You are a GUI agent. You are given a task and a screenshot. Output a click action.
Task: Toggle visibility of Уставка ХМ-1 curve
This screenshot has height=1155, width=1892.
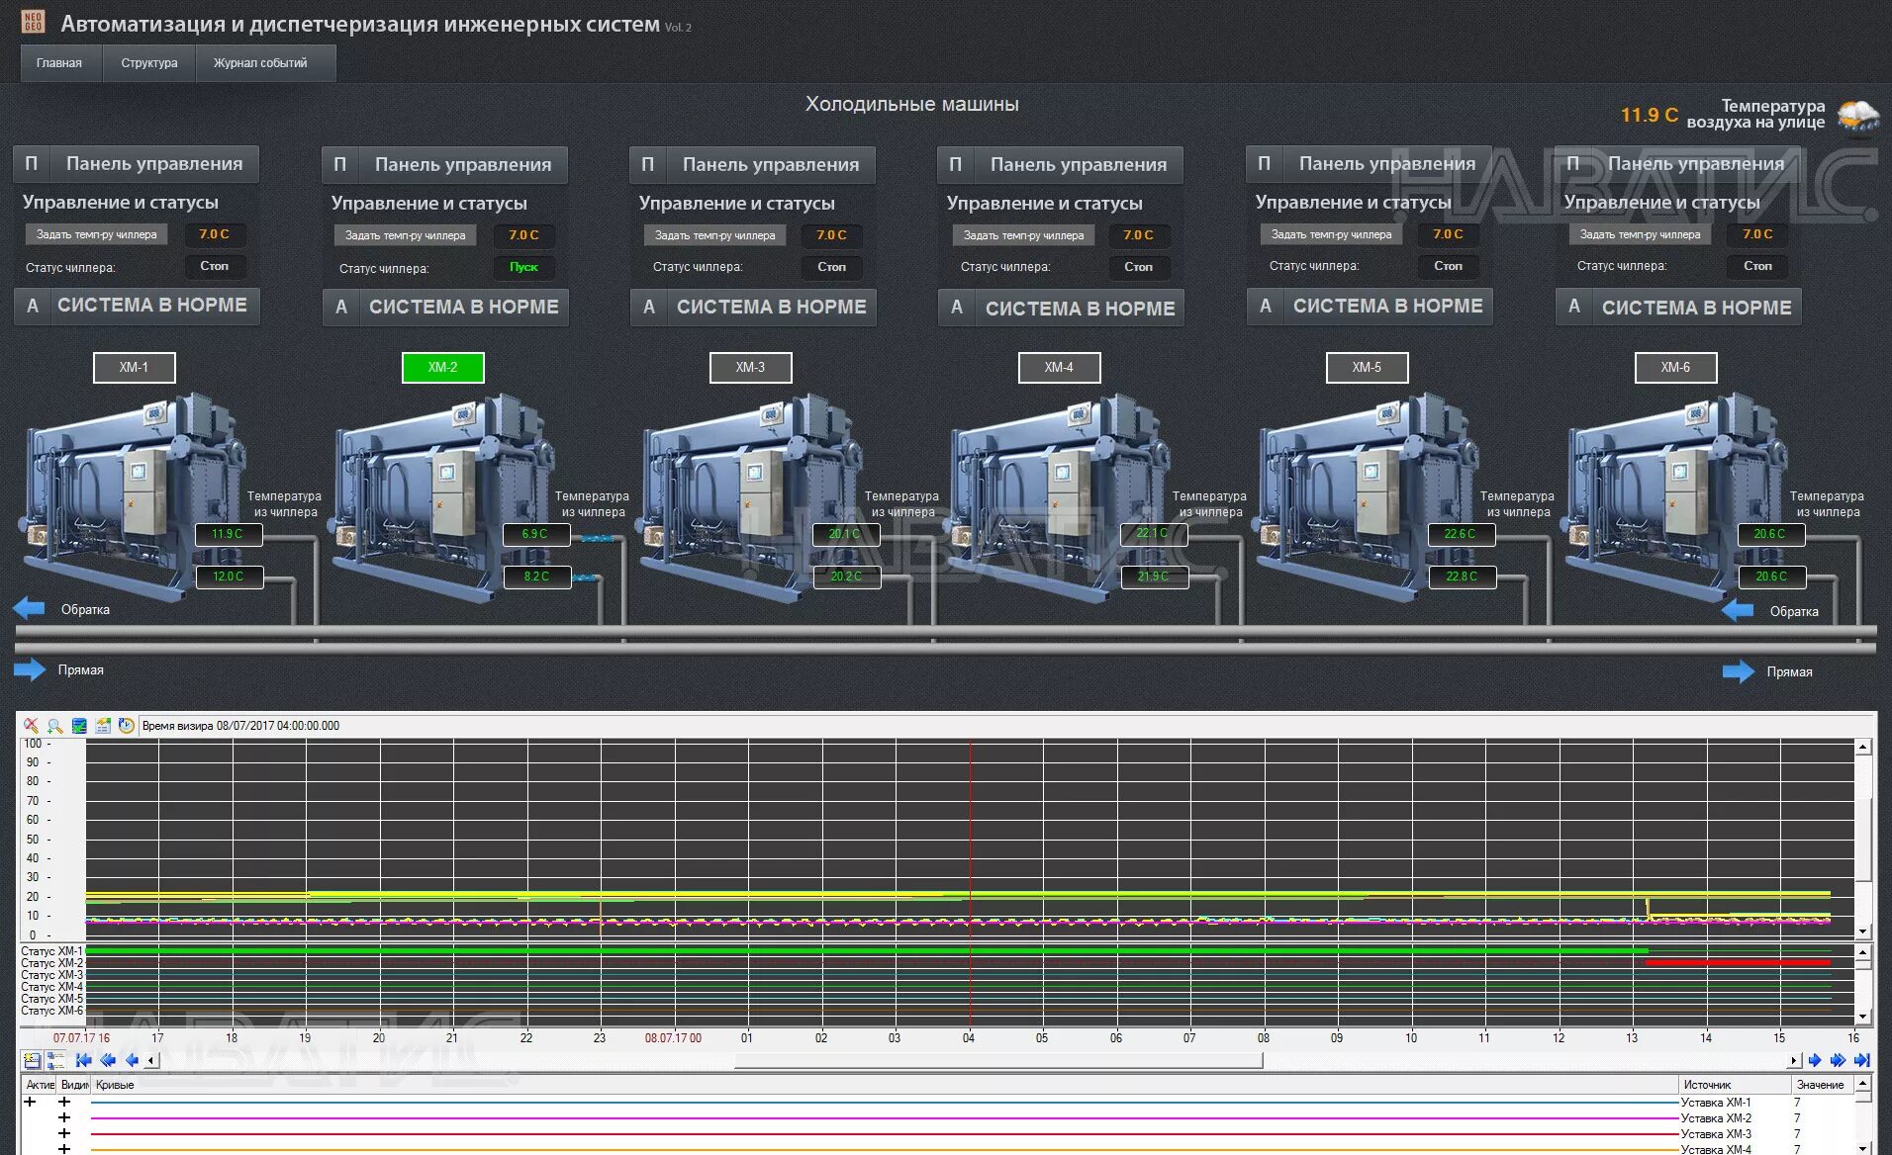(64, 1102)
